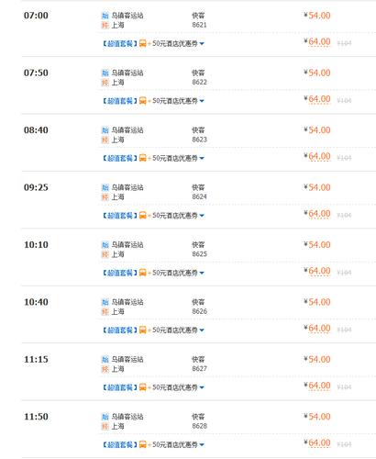Select the ¥64.00 package price for 11:50
376x459 pixels.
[317, 443]
